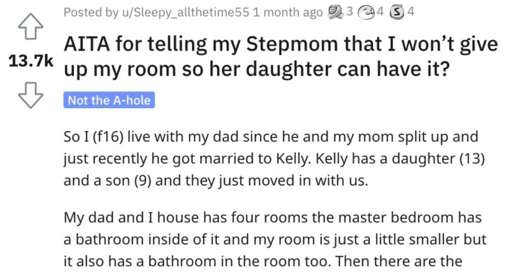
Task: Open the AITA Stepmom post title
Action: (281, 57)
